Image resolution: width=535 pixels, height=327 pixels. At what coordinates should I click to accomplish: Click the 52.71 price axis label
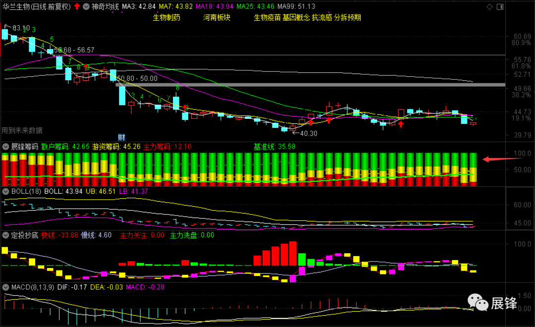[x=523, y=74]
